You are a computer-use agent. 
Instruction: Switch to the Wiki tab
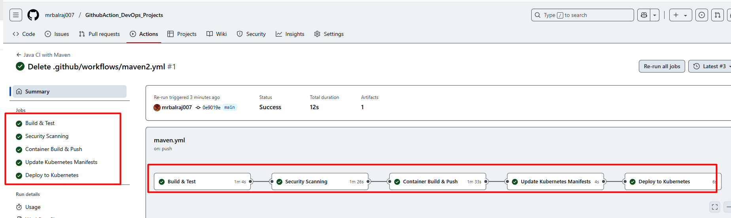[217, 34]
